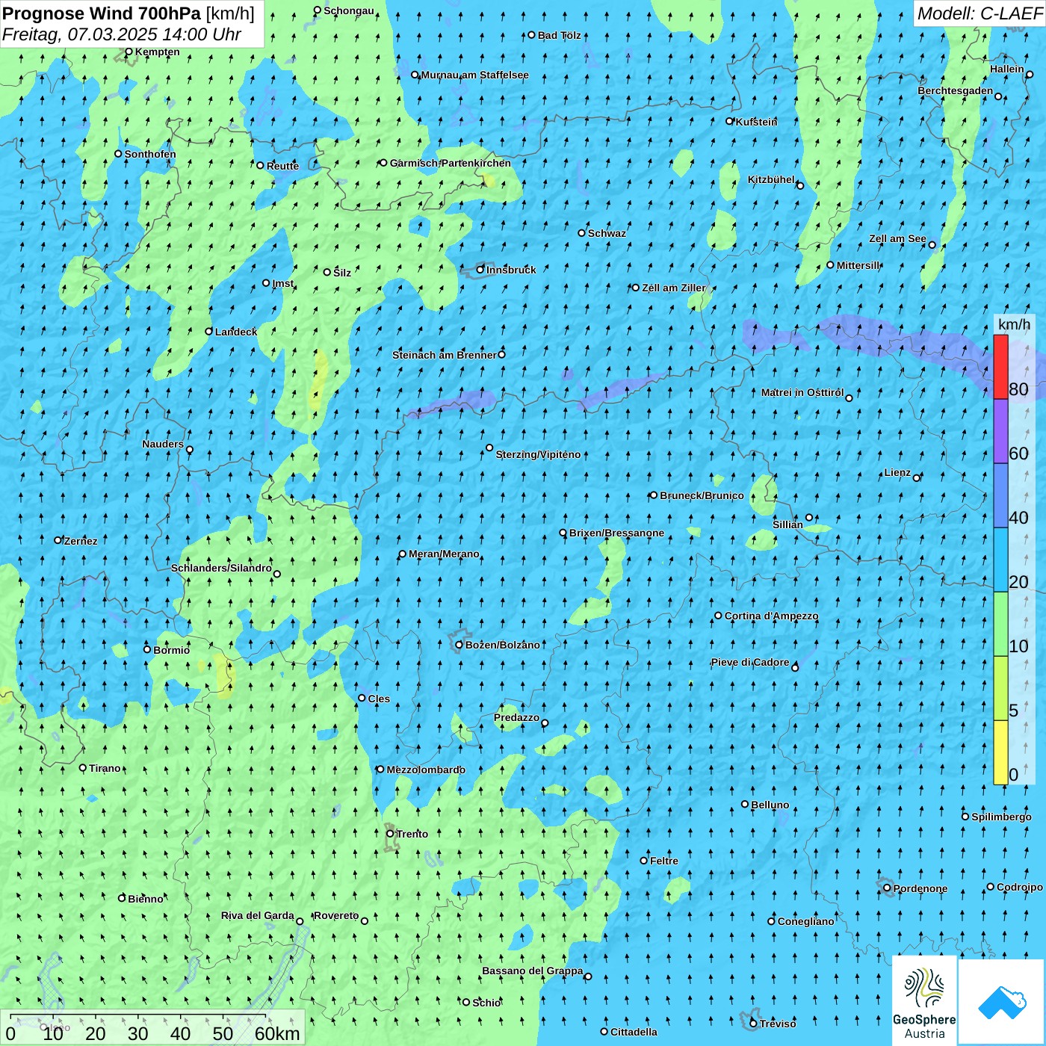1046x1046 pixels.
Task: Click the Mezzolombardo city label
Action: (x=426, y=770)
